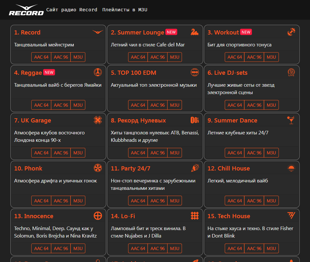The width and height of the screenshot is (310, 262).
Task: Click the cocktail glass icon on Summer Dance
Action: [x=291, y=120]
